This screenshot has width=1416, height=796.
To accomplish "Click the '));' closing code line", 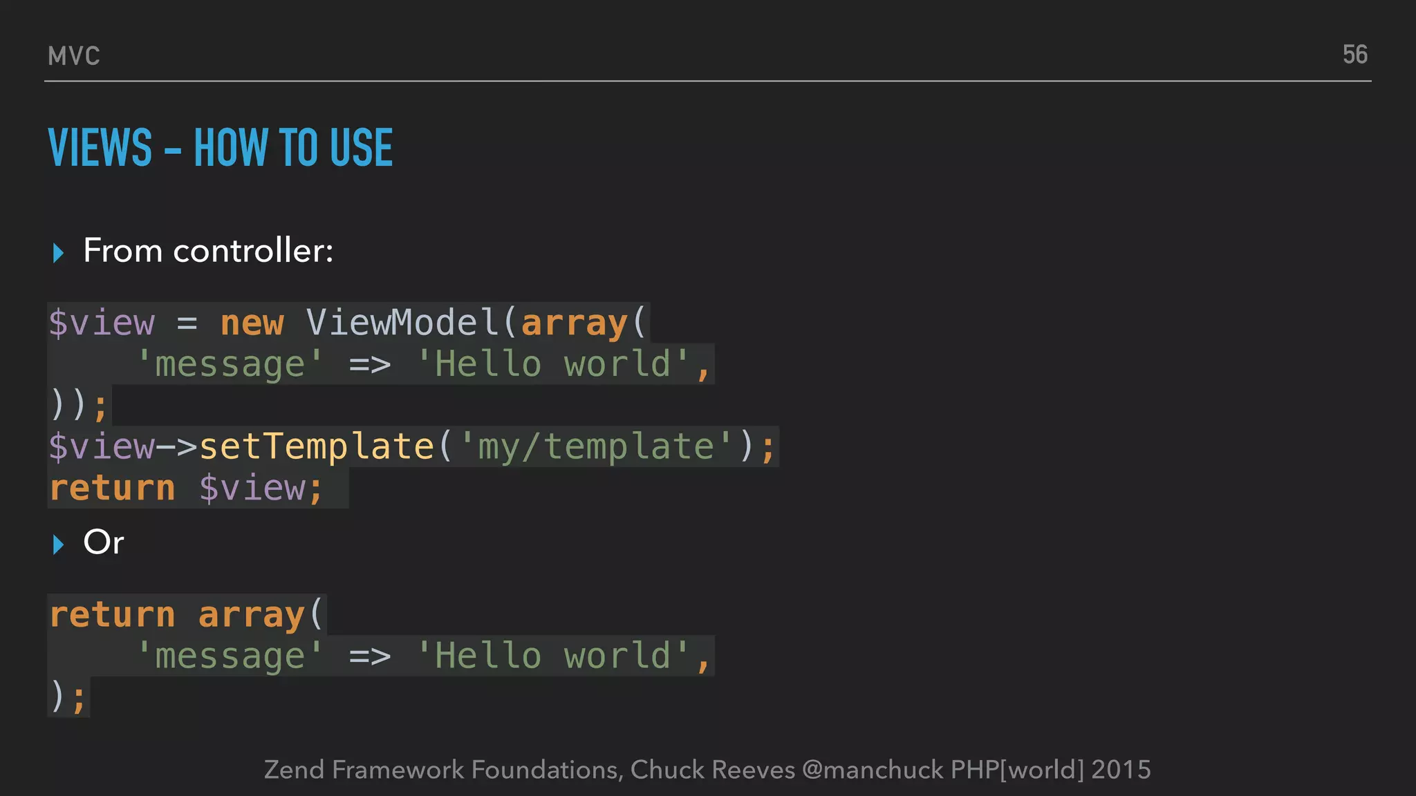I will 79,406.
